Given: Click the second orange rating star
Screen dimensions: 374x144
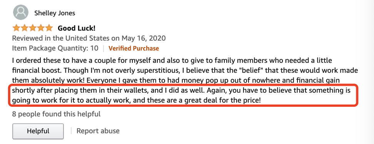Looking at the screenshot, I should 25,28.
